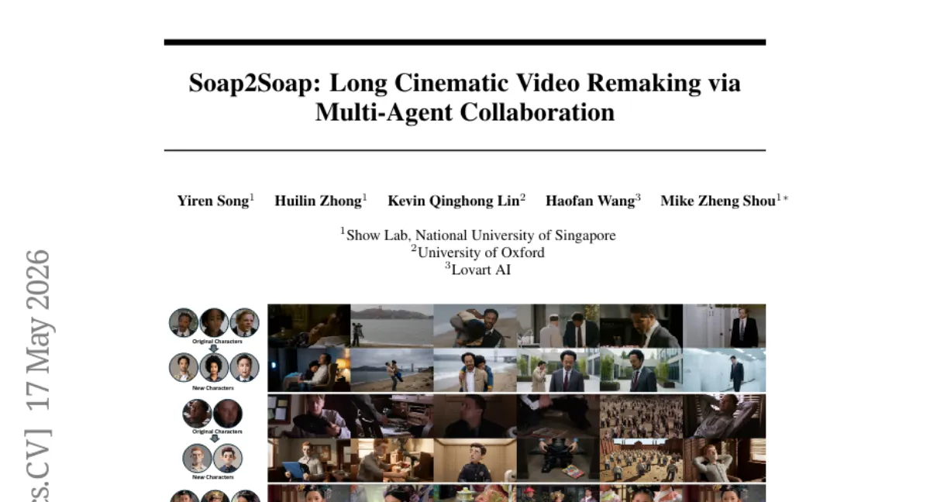Click the original frame showing empty beach and bay

pyautogui.click(x=392, y=325)
